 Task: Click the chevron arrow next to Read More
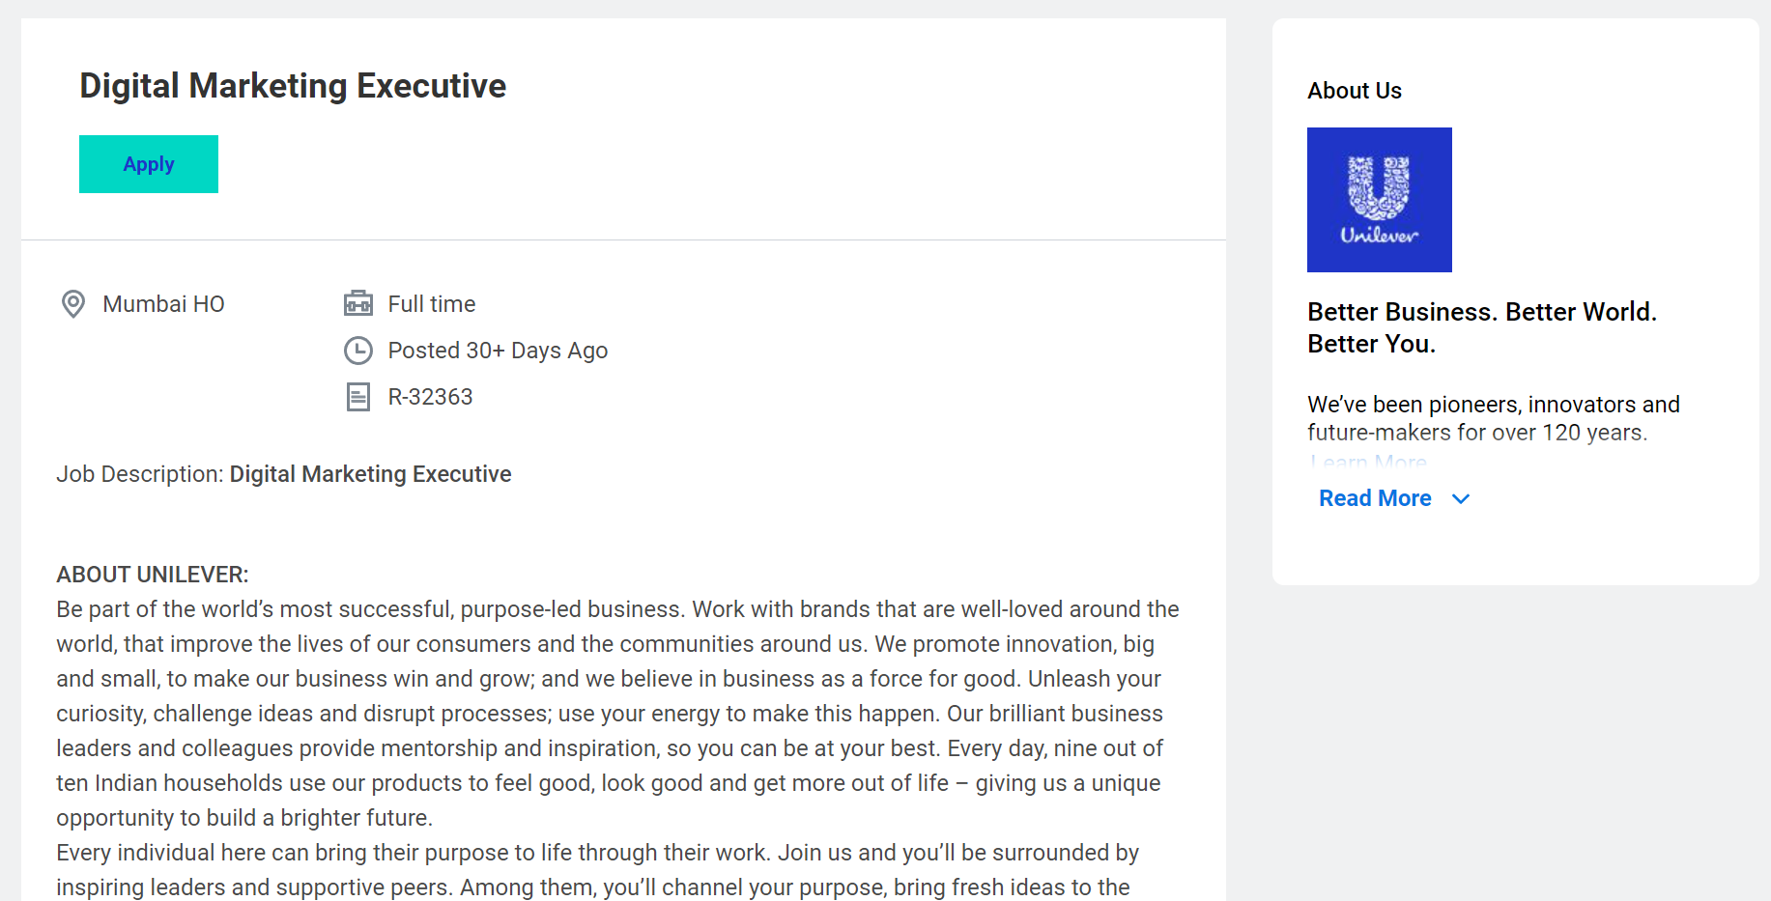point(1461,499)
